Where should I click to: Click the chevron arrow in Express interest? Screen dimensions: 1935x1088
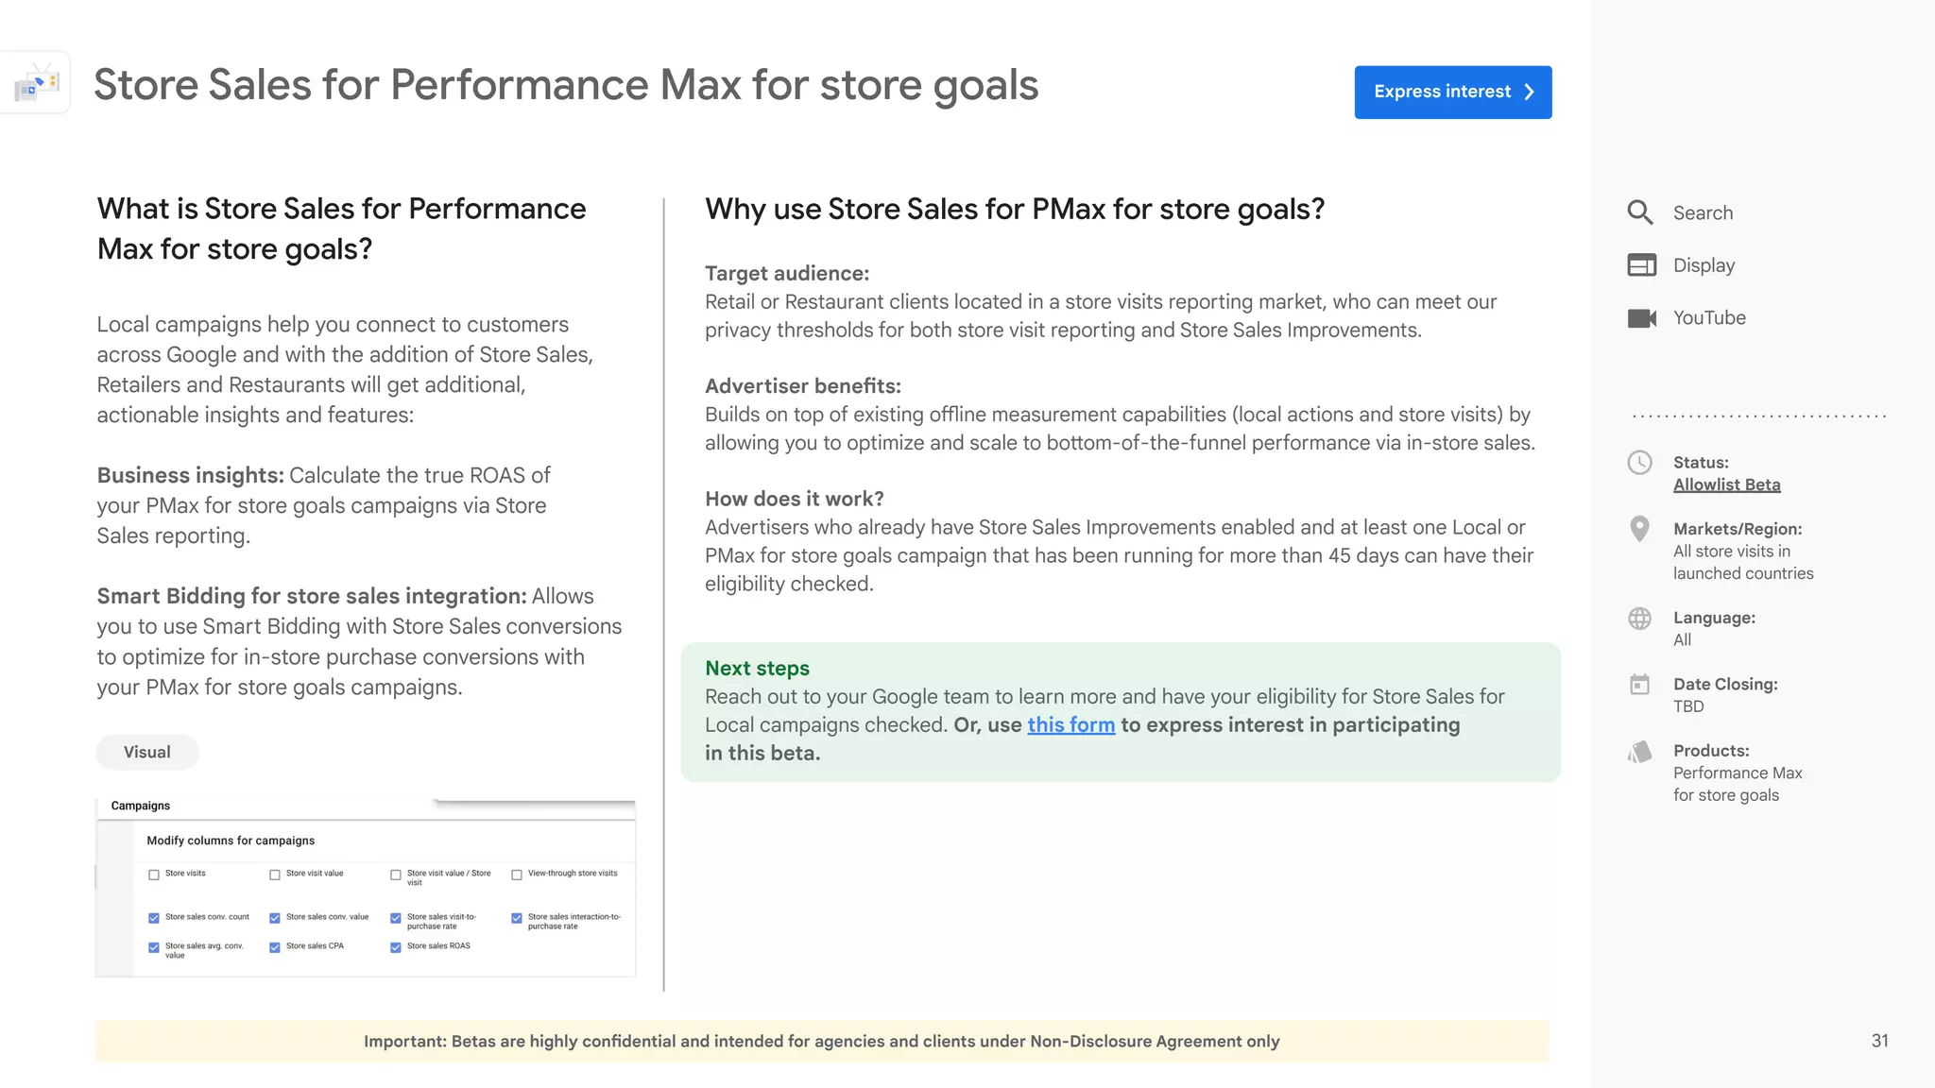coord(1529,92)
